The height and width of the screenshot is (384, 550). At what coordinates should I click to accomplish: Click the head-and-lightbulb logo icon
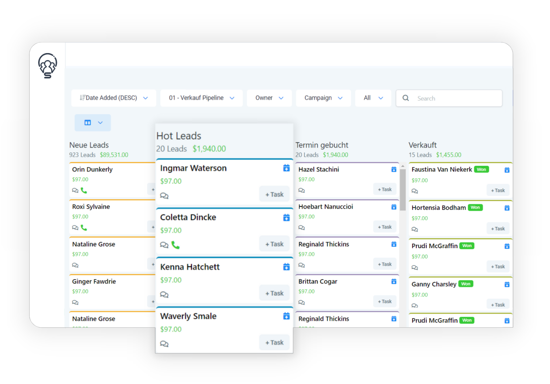(x=48, y=66)
